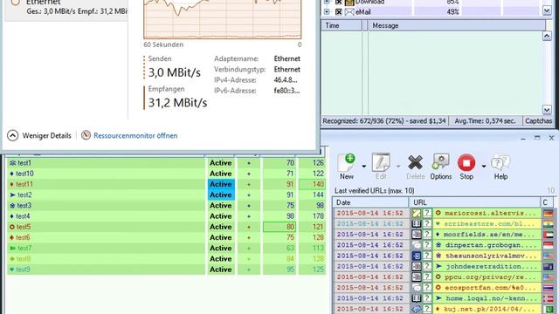
Task: Click the Active status of test4
Action: coord(221,216)
